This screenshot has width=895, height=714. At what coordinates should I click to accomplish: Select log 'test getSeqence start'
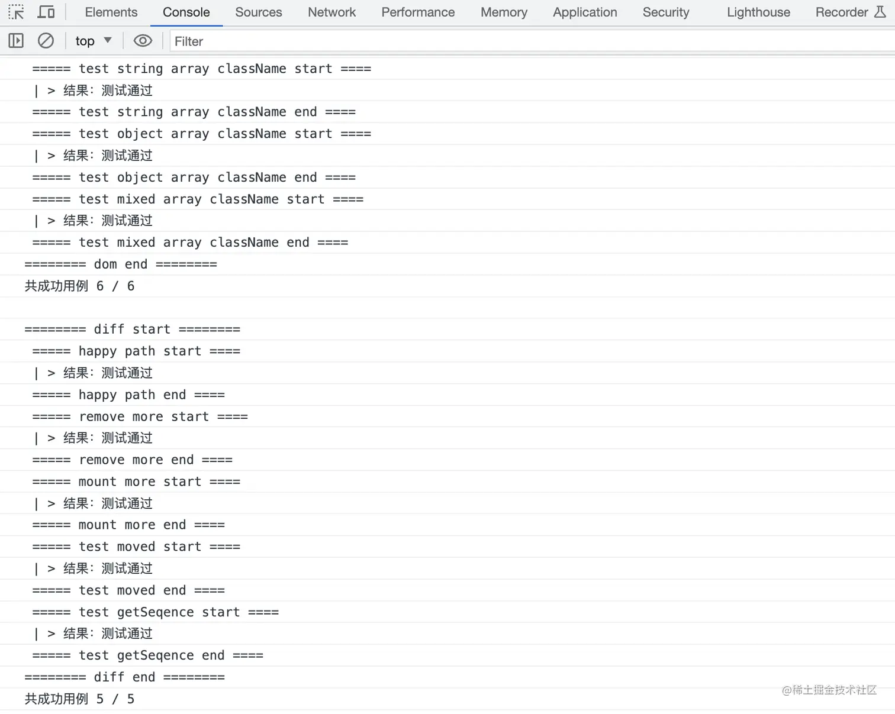coord(448,612)
